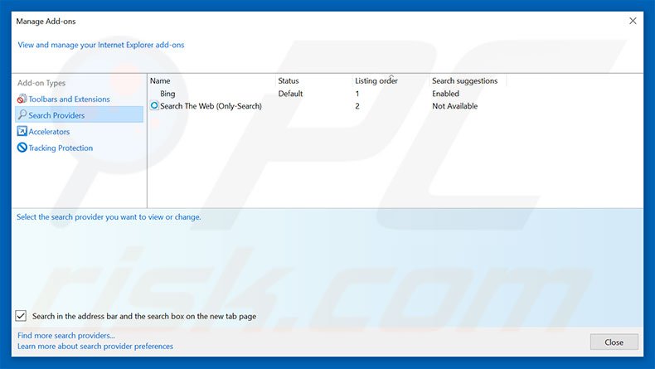
Task: Click the Toolbars and Extensions gear icon
Action: [x=22, y=99]
